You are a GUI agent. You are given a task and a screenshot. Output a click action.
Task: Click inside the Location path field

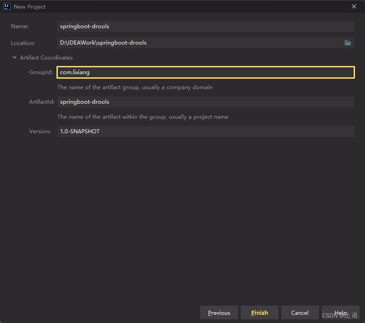point(199,43)
